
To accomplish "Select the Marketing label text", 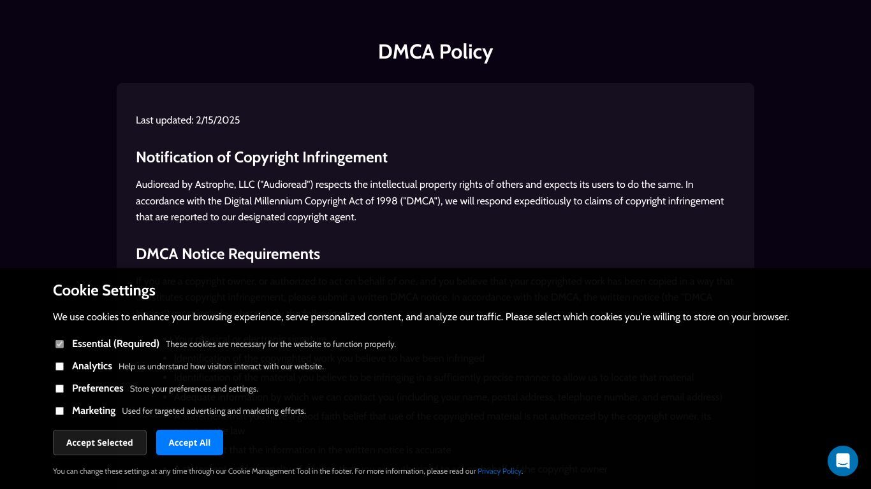I will pos(94,411).
